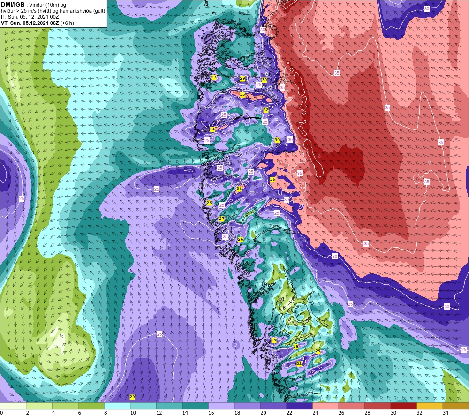This screenshot has width=469, height=416.
Task: Click the legend scale number 14
Action: [x=185, y=413]
